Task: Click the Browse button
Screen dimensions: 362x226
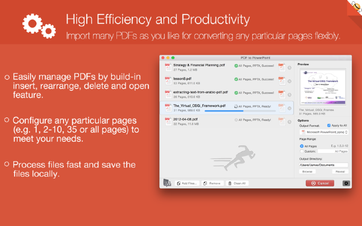Action: [x=307, y=172]
